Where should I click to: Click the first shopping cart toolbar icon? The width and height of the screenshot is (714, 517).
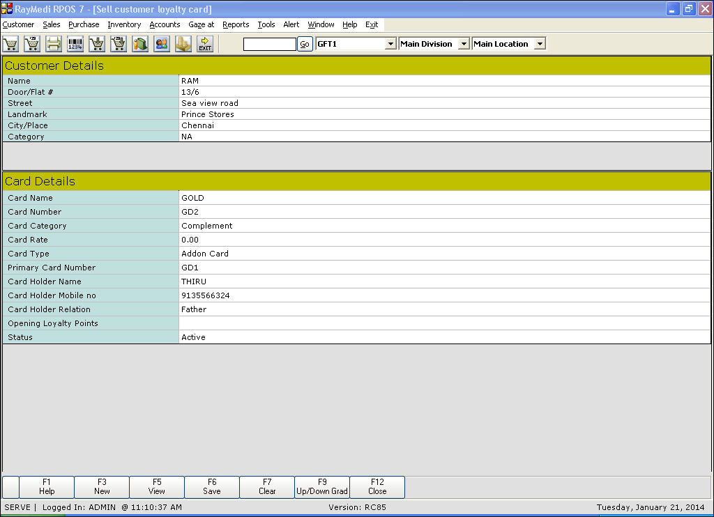[x=10, y=44]
